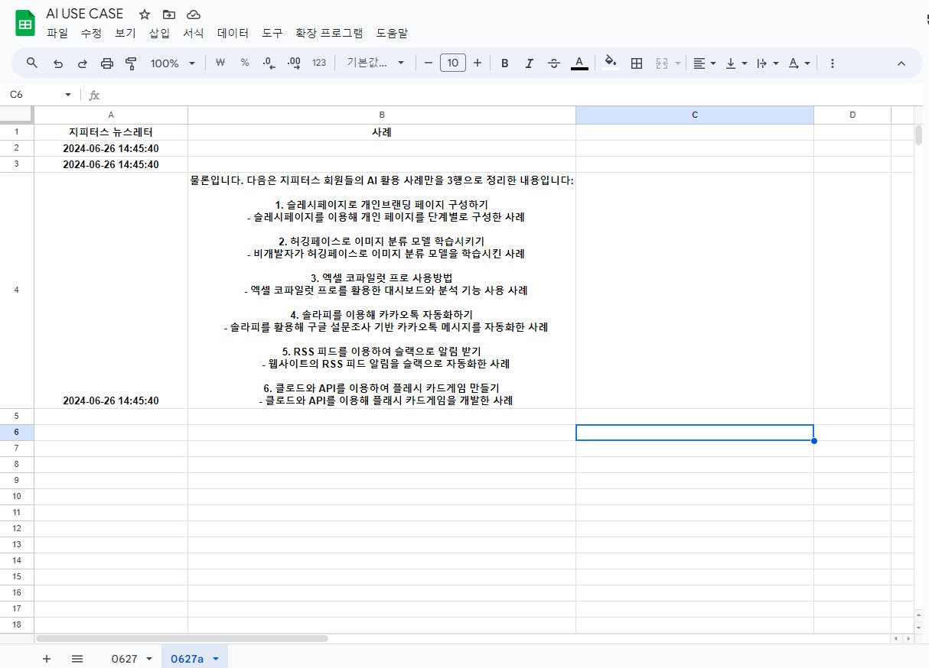Toggle bold formatting
Viewport: 929px width, 668px height.
(504, 63)
